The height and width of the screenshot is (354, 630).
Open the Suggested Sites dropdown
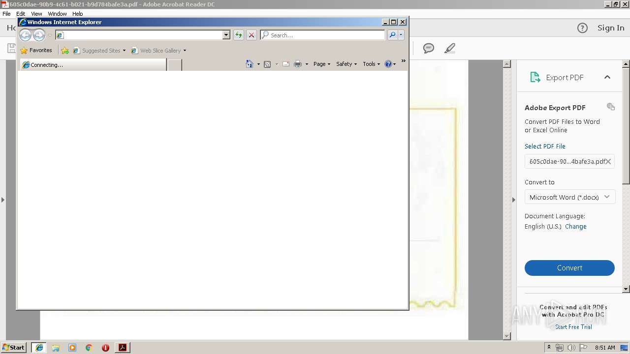(124, 50)
